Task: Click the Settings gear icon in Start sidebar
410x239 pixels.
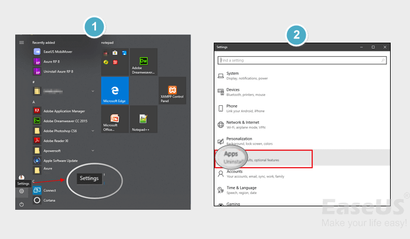Action: (x=22, y=191)
